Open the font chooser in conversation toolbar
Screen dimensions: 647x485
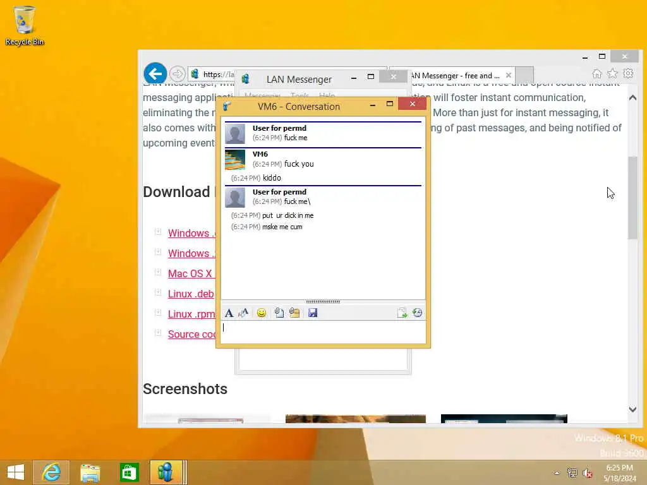[229, 313]
